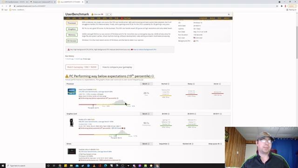
Task: Click the search magnifier icon in site header
Action: 229,14
